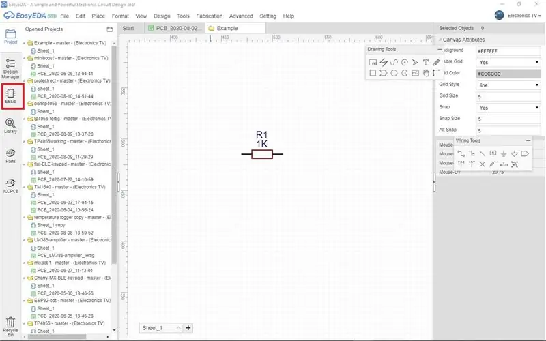Open PCB_LM386-amplifier_fertig in project tree
Screen dimensions: 546x341
(66, 255)
